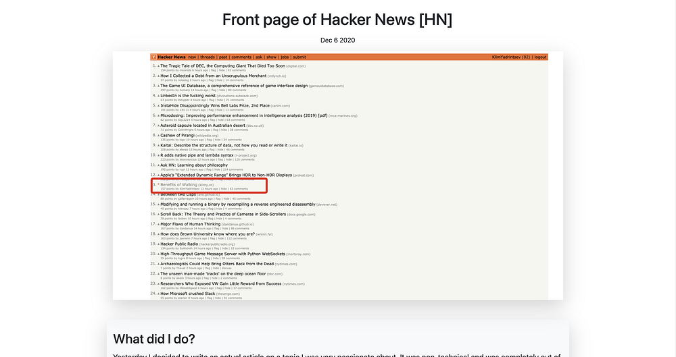Open 'How Microsoft crushed Slack' story
Screen dimensions: 676x357
pyautogui.click(x=187, y=294)
